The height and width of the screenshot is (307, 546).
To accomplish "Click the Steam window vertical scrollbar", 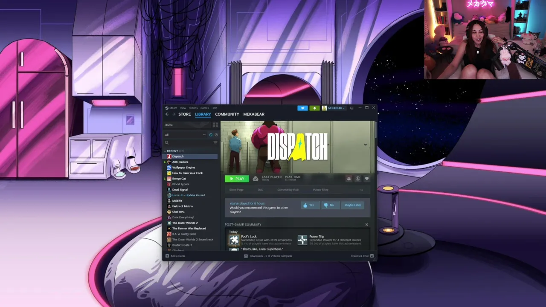I will point(375,130).
